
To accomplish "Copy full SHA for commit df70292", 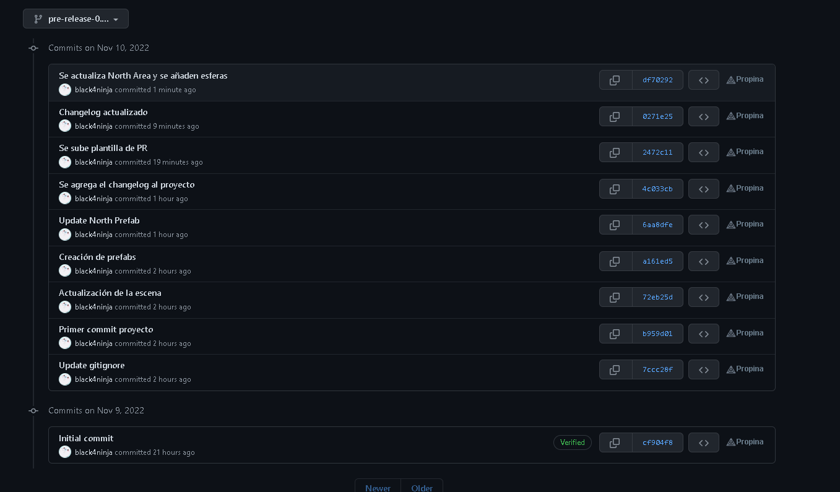I will pos(615,80).
